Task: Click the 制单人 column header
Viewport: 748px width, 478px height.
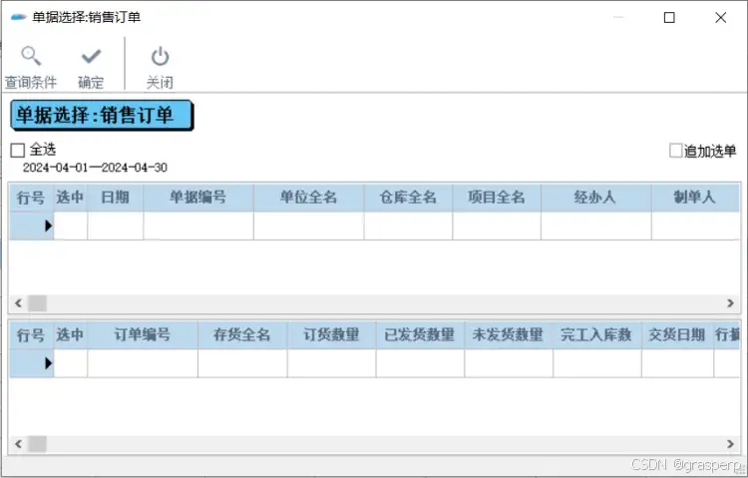Action: (695, 198)
